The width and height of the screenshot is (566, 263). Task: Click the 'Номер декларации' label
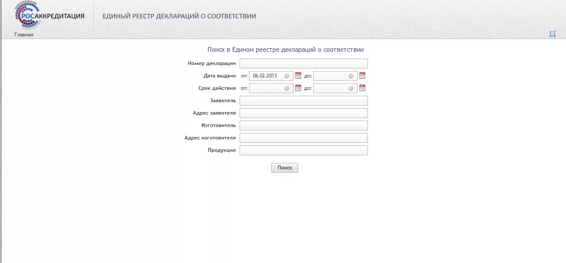(x=212, y=63)
